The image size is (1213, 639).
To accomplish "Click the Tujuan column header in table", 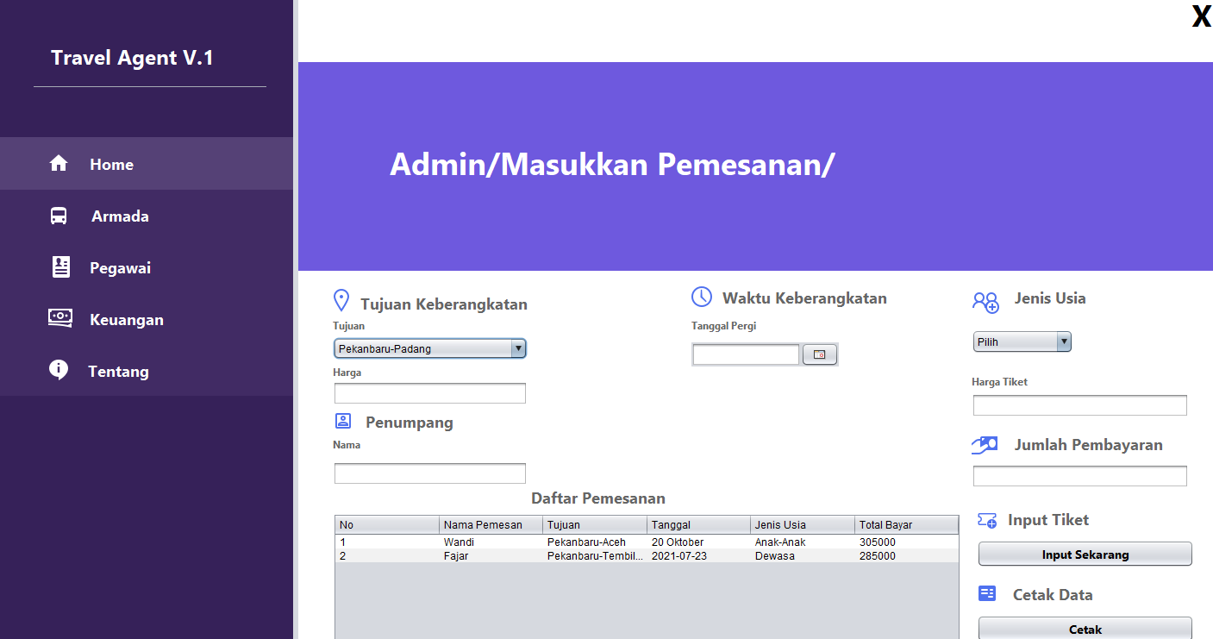I will click(x=595, y=525).
